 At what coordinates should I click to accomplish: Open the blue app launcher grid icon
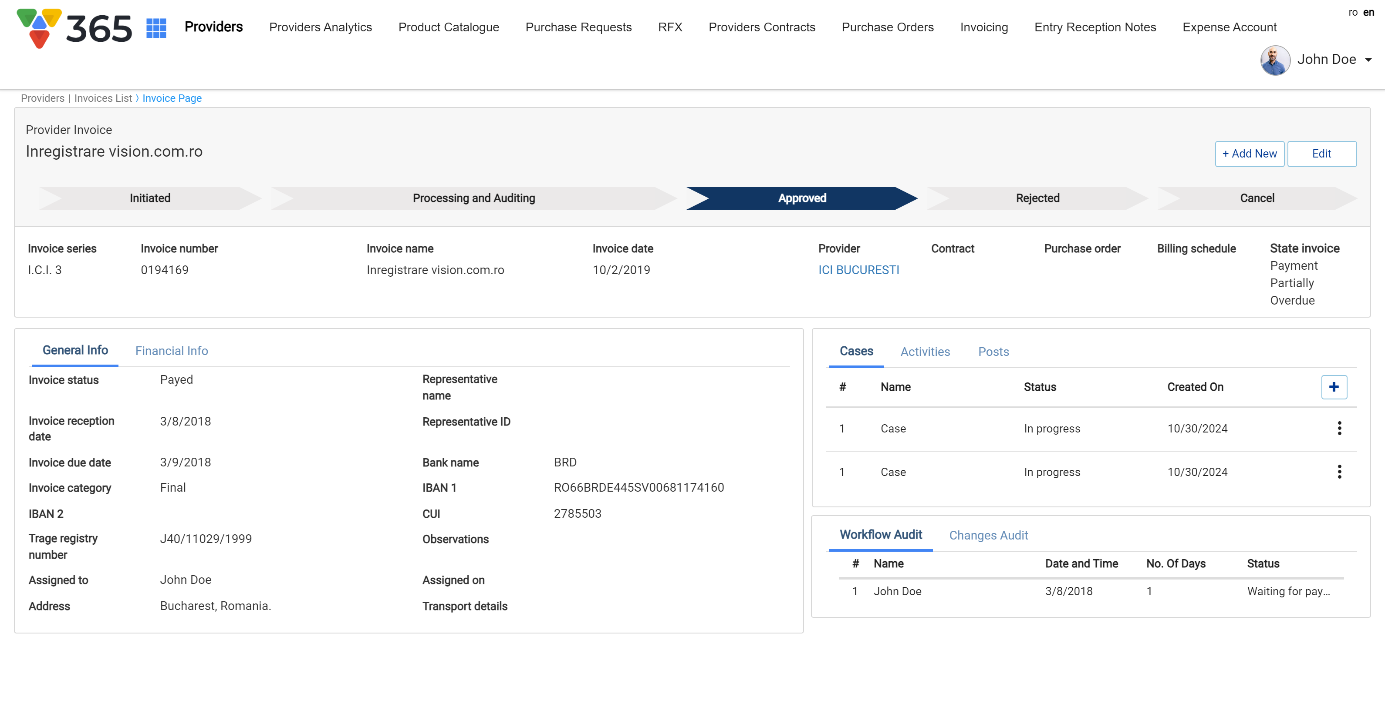coord(156,28)
